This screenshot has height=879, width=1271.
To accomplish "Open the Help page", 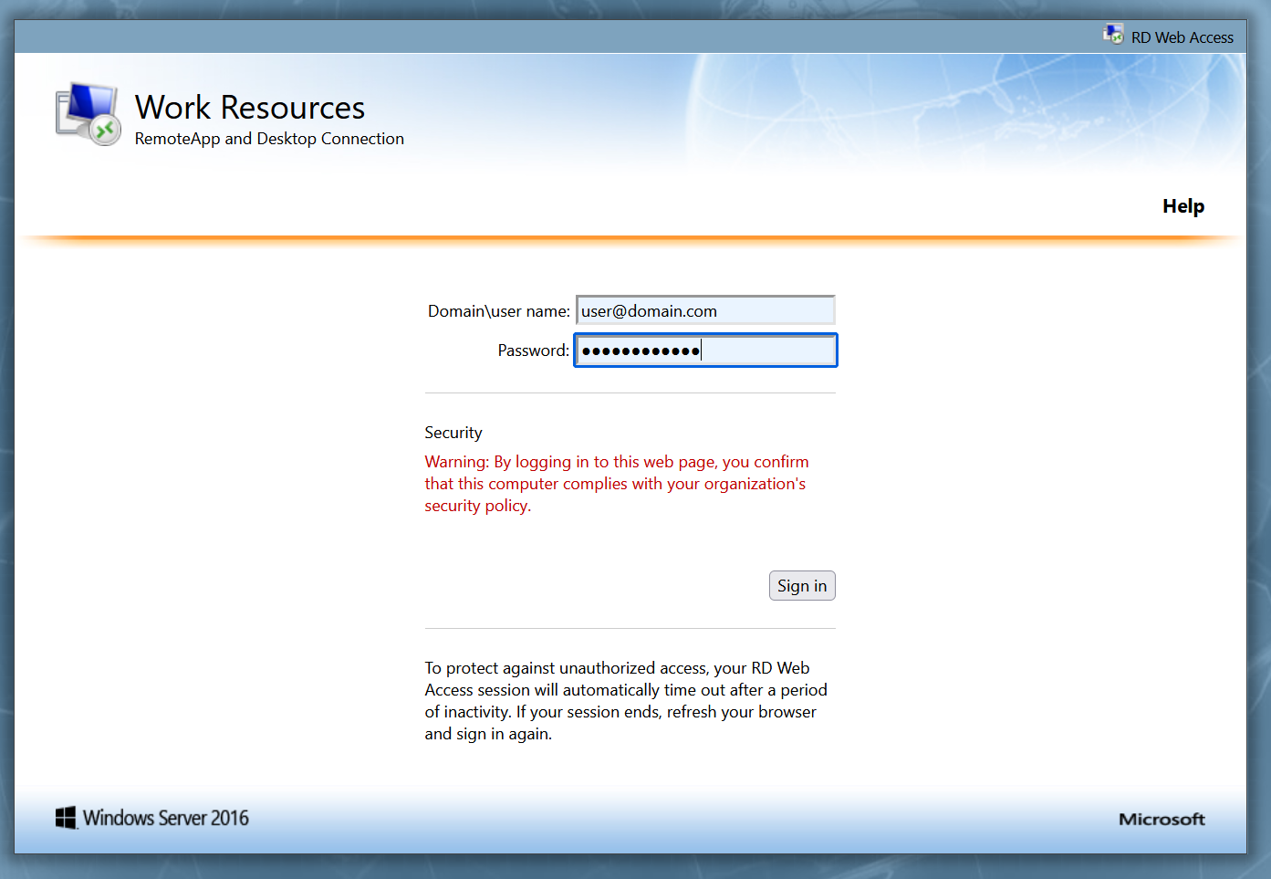I will 1182,205.
